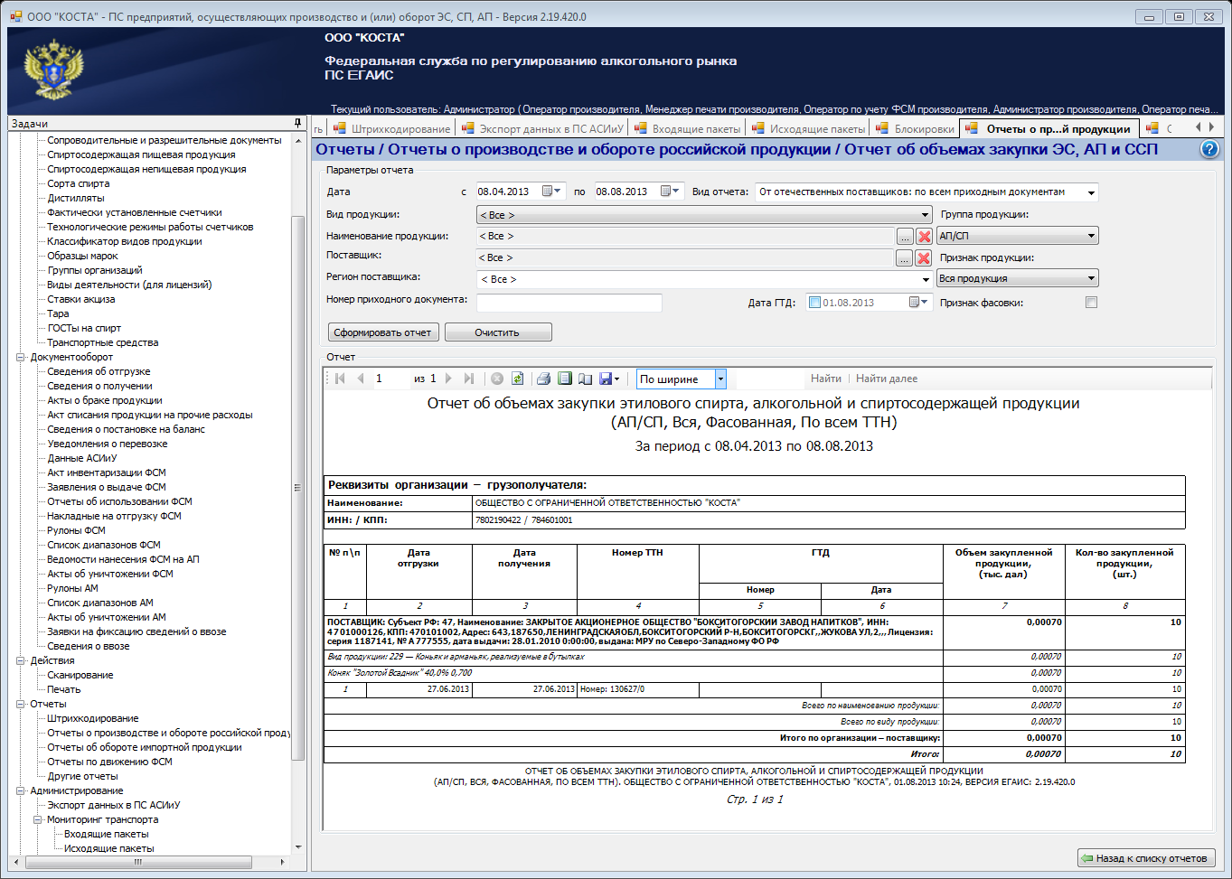Switch to Штрихкодирование tab

391,128
